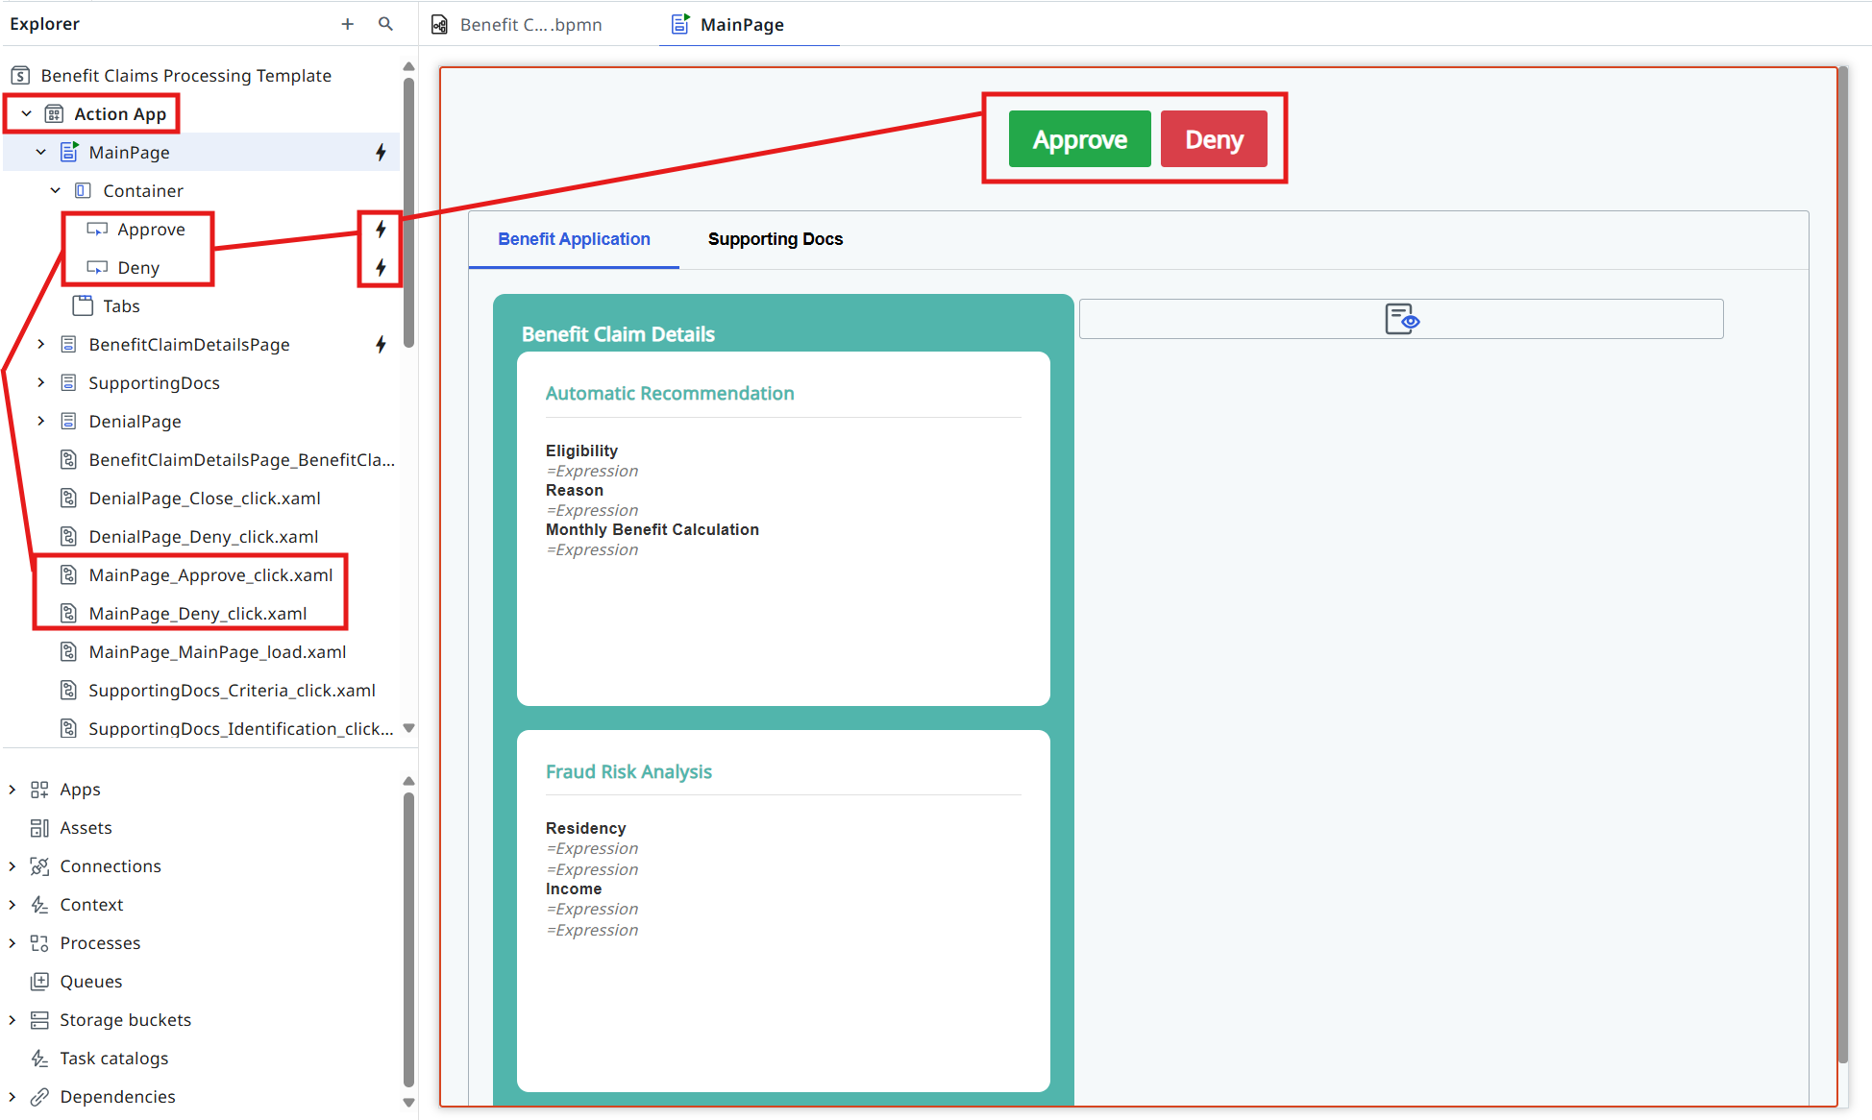Expand the Processes section
This screenshot has width=1872, height=1120.
click(12, 943)
